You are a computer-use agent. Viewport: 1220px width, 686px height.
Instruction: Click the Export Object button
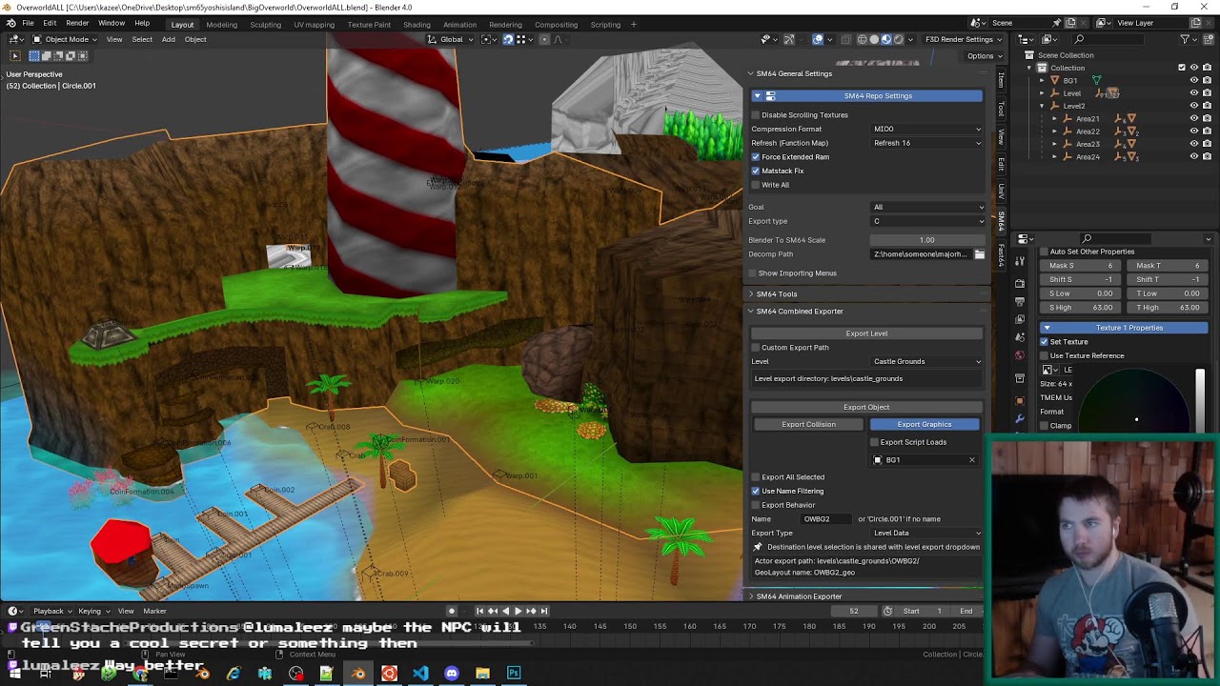[866, 408]
